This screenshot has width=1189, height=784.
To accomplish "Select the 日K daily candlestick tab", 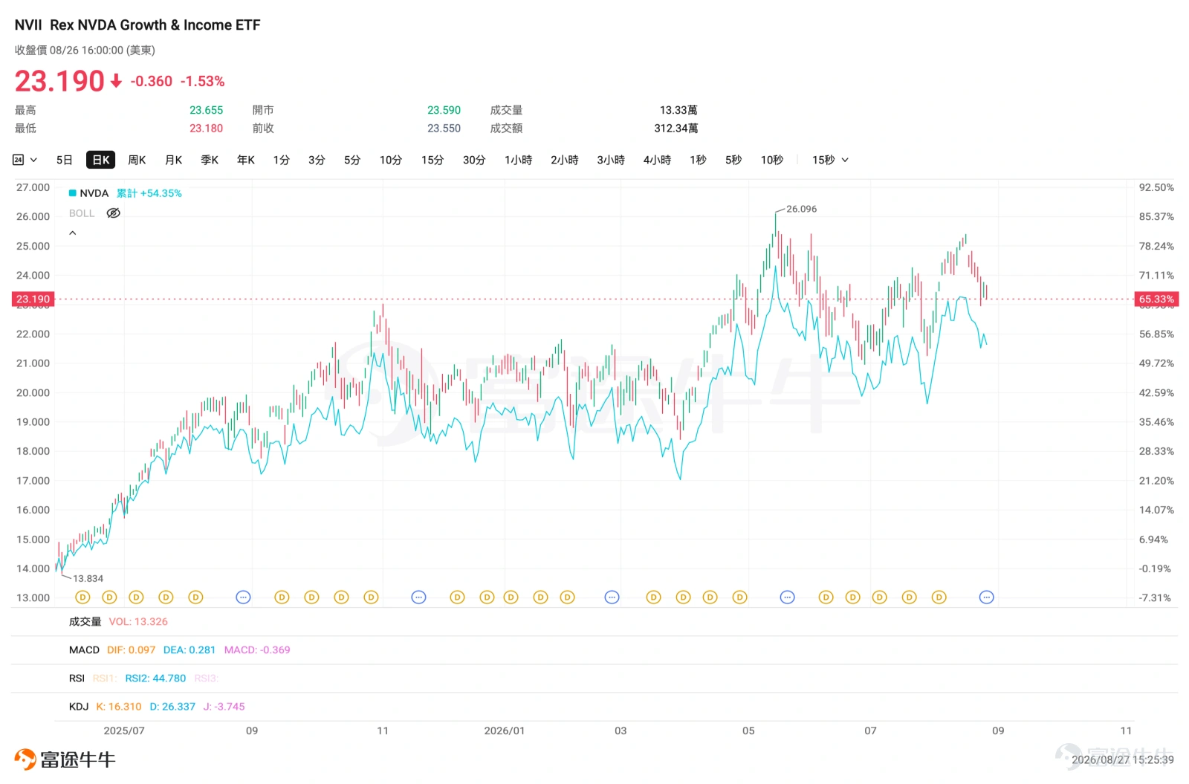I will click(x=100, y=160).
